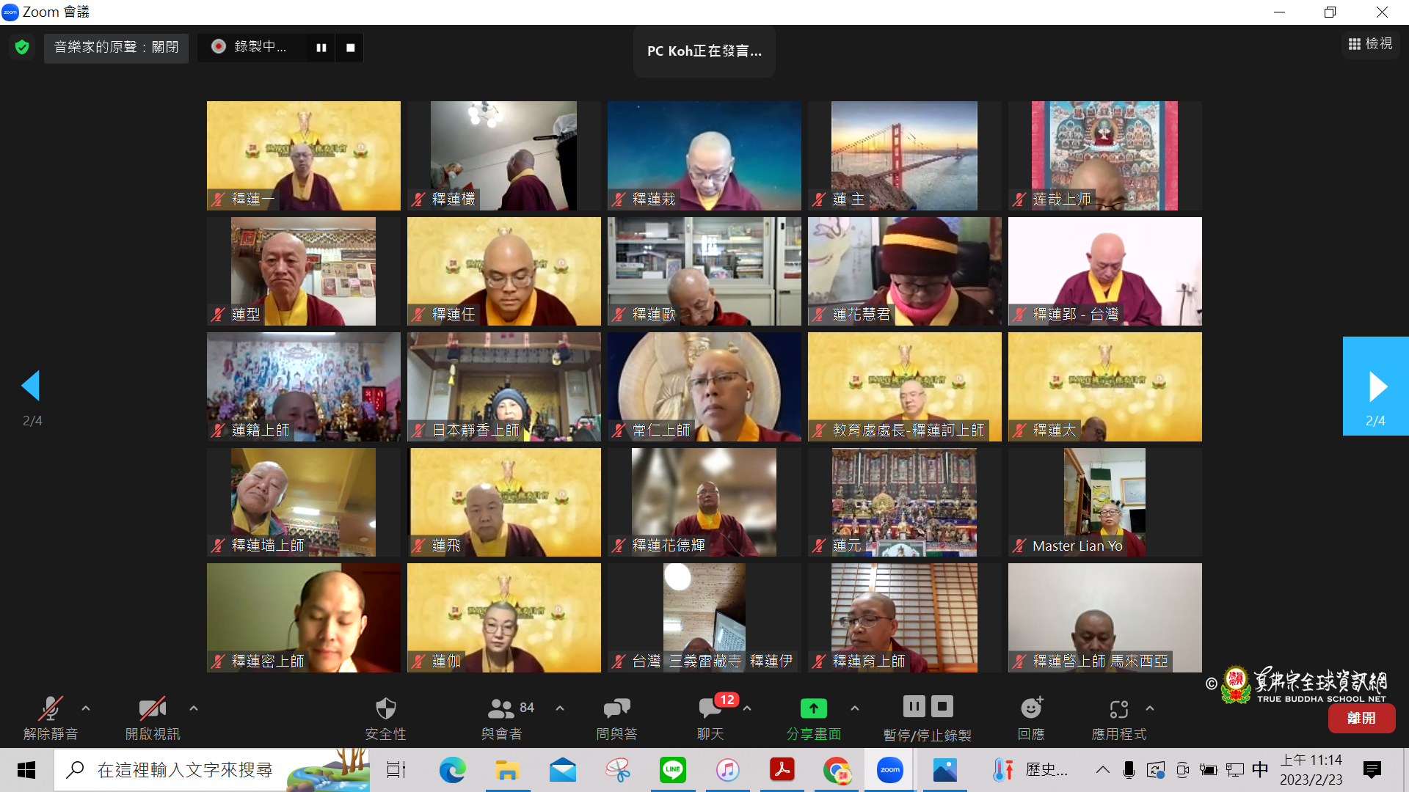Click the green security shield icon
This screenshot has height=792, width=1409.
[22, 48]
